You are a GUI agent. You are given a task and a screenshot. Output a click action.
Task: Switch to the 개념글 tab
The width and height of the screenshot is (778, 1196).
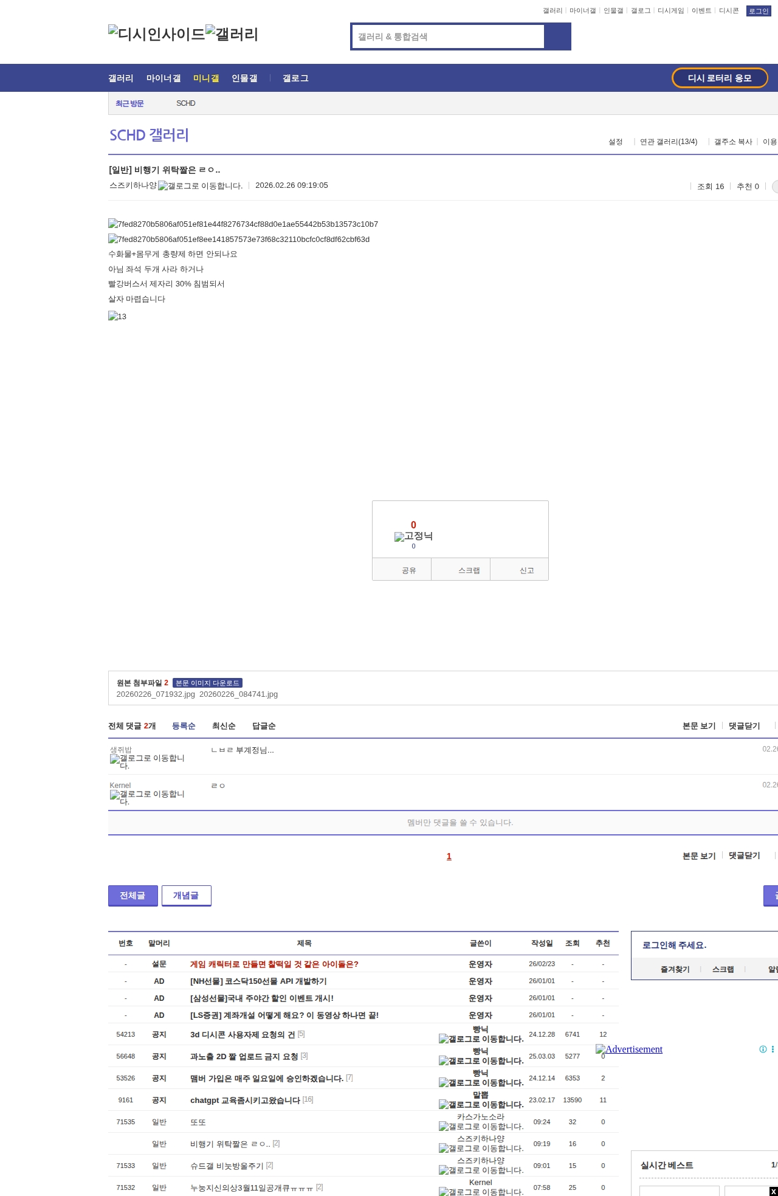pos(186,896)
